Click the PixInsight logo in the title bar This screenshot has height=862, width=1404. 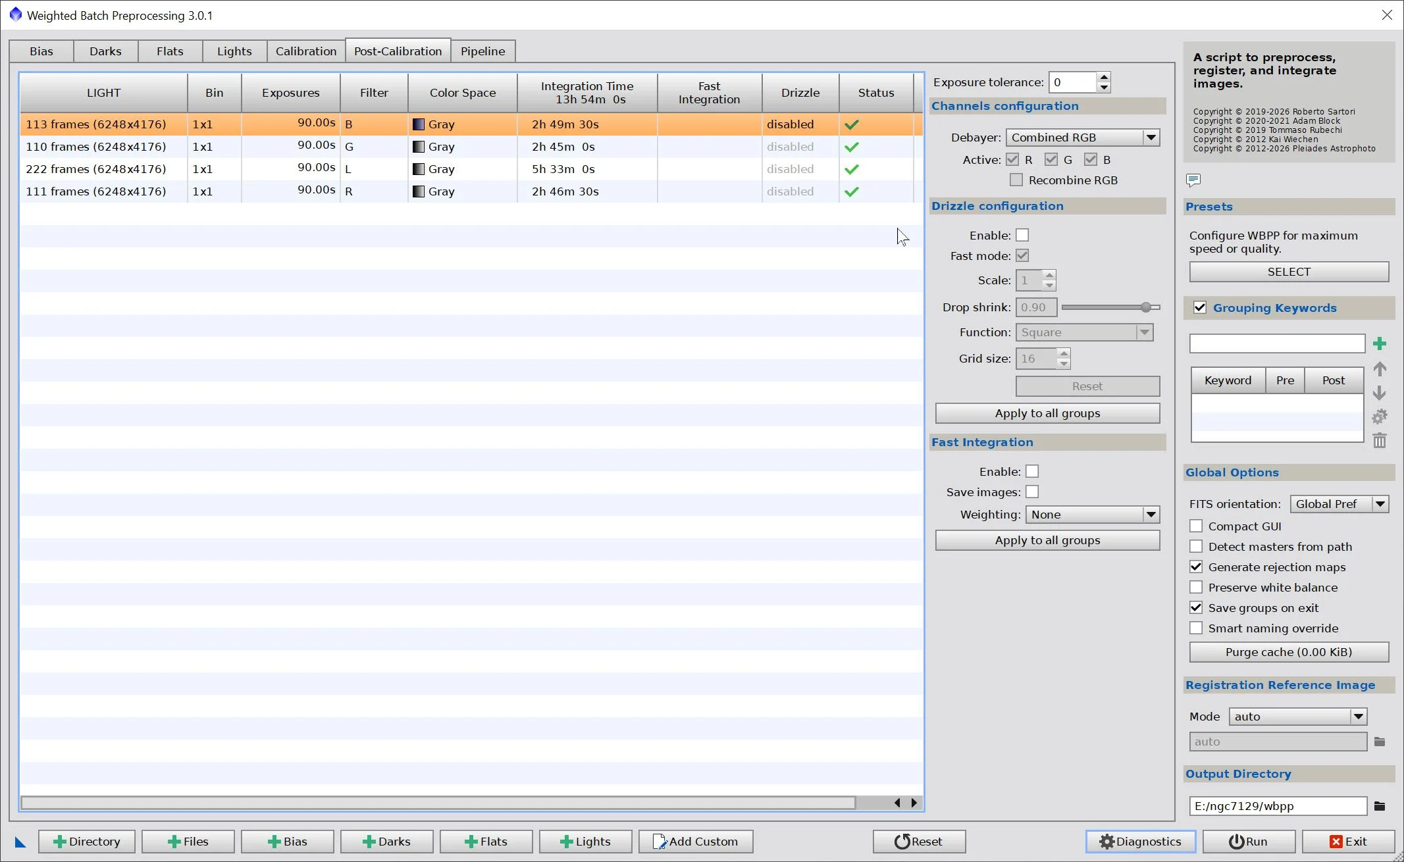click(15, 14)
